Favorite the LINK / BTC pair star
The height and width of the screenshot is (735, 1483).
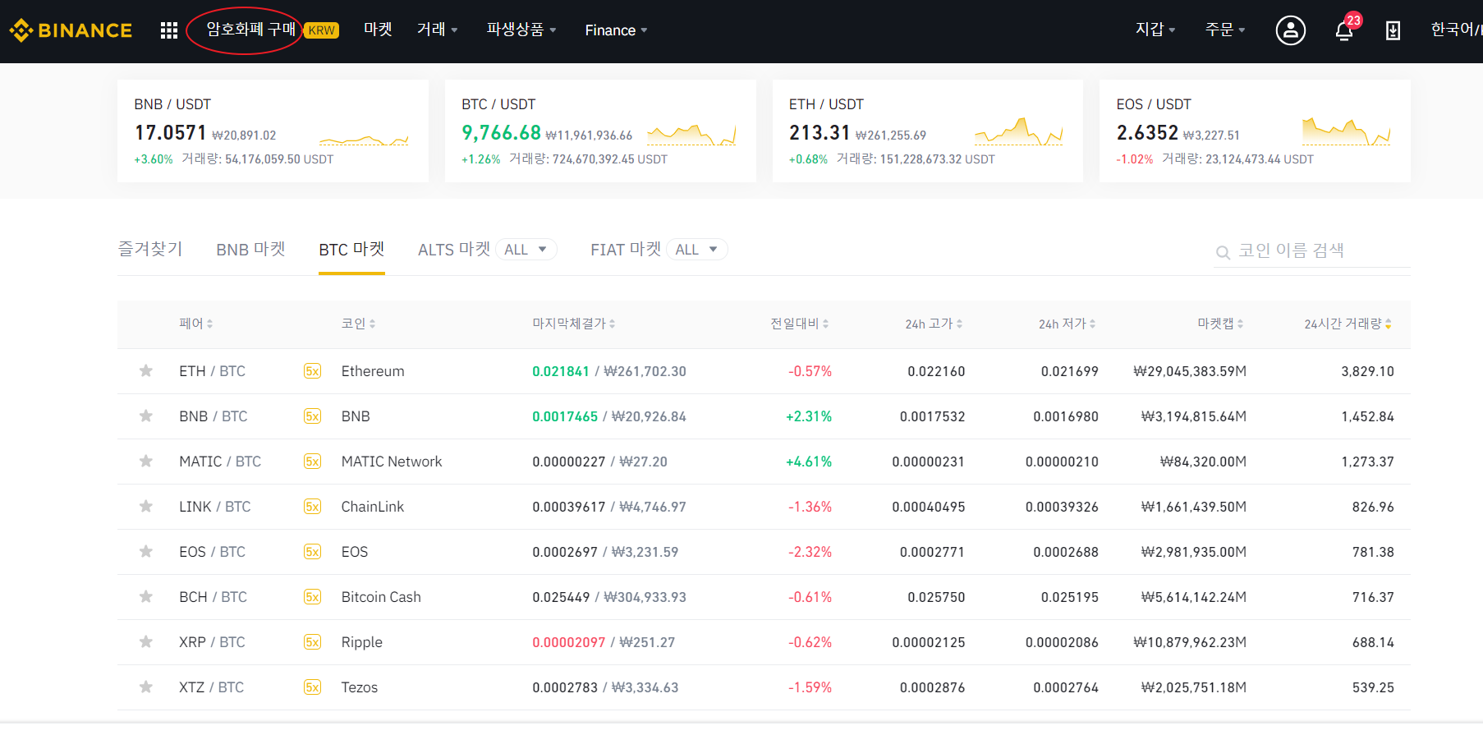click(x=146, y=507)
